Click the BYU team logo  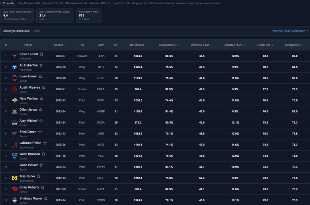click(15, 67)
